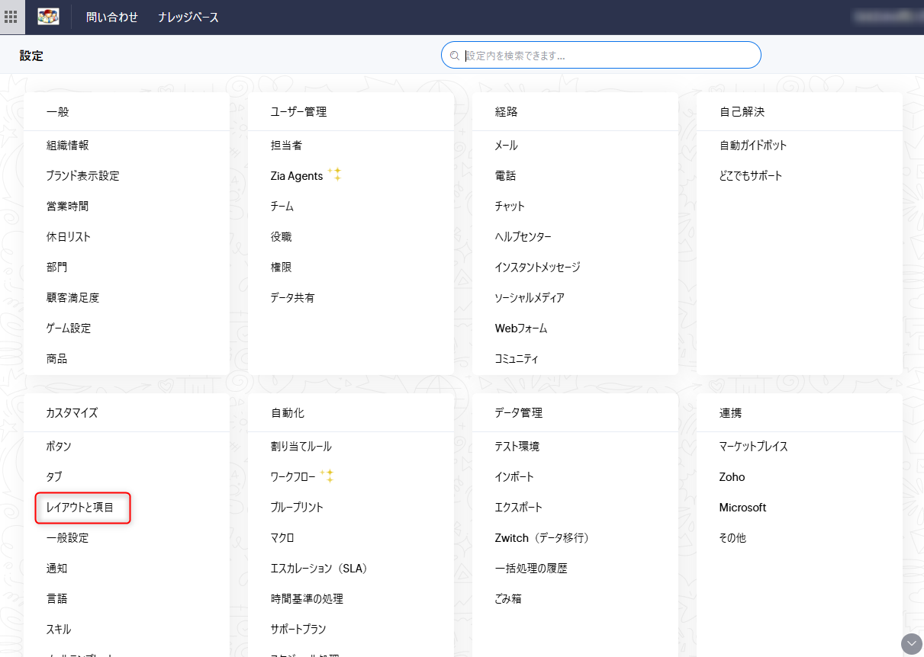This screenshot has width=924, height=657.
Task: Select Webフォーム channel option
Action: tap(520, 328)
